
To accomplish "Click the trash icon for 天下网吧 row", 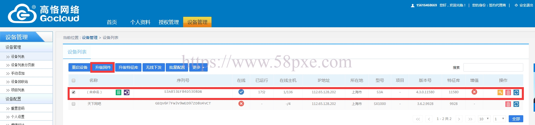I will click(x=508, y=104).
